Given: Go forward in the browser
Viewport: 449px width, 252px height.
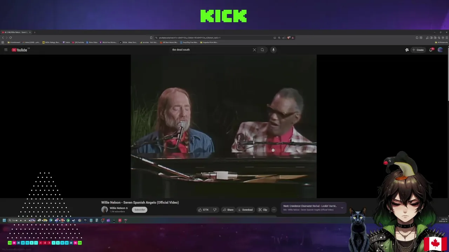Looking at the screenshot, I should pyautogui.click(x=7, y=37).
